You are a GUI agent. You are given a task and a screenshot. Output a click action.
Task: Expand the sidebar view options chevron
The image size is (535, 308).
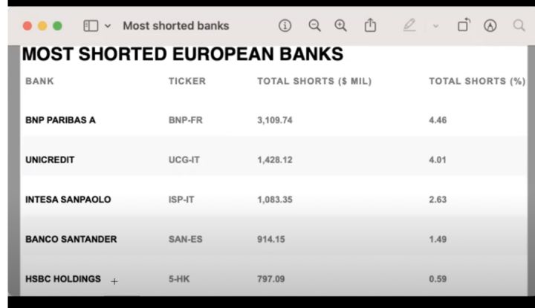pyautogui.click(x=108, y=25)
